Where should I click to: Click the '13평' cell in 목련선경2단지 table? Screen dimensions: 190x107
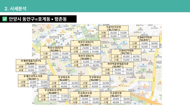tap(45, 53)
